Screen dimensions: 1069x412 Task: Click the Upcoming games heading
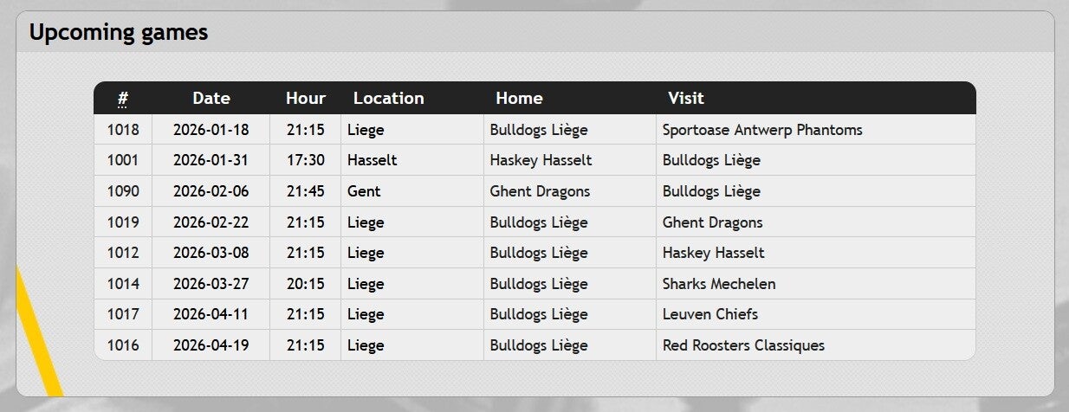(x=119, y=33)
